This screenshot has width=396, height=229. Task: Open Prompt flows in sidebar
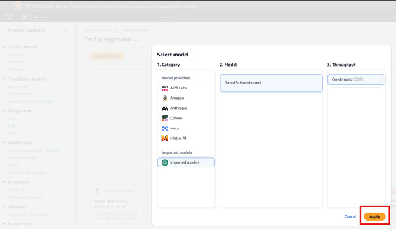pyautogui.click(x=19, y=173)
